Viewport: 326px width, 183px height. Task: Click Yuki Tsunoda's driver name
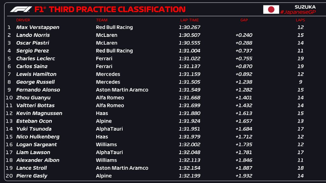(x=34, y=129)
